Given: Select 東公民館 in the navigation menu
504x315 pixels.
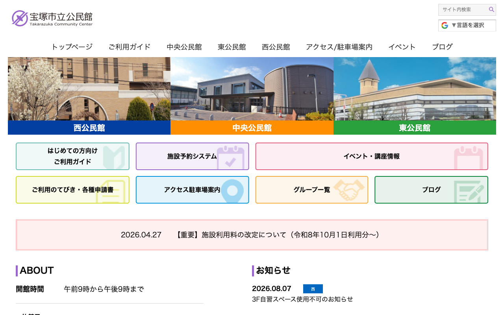Looking at the screenshot, I should coord(232,47).
